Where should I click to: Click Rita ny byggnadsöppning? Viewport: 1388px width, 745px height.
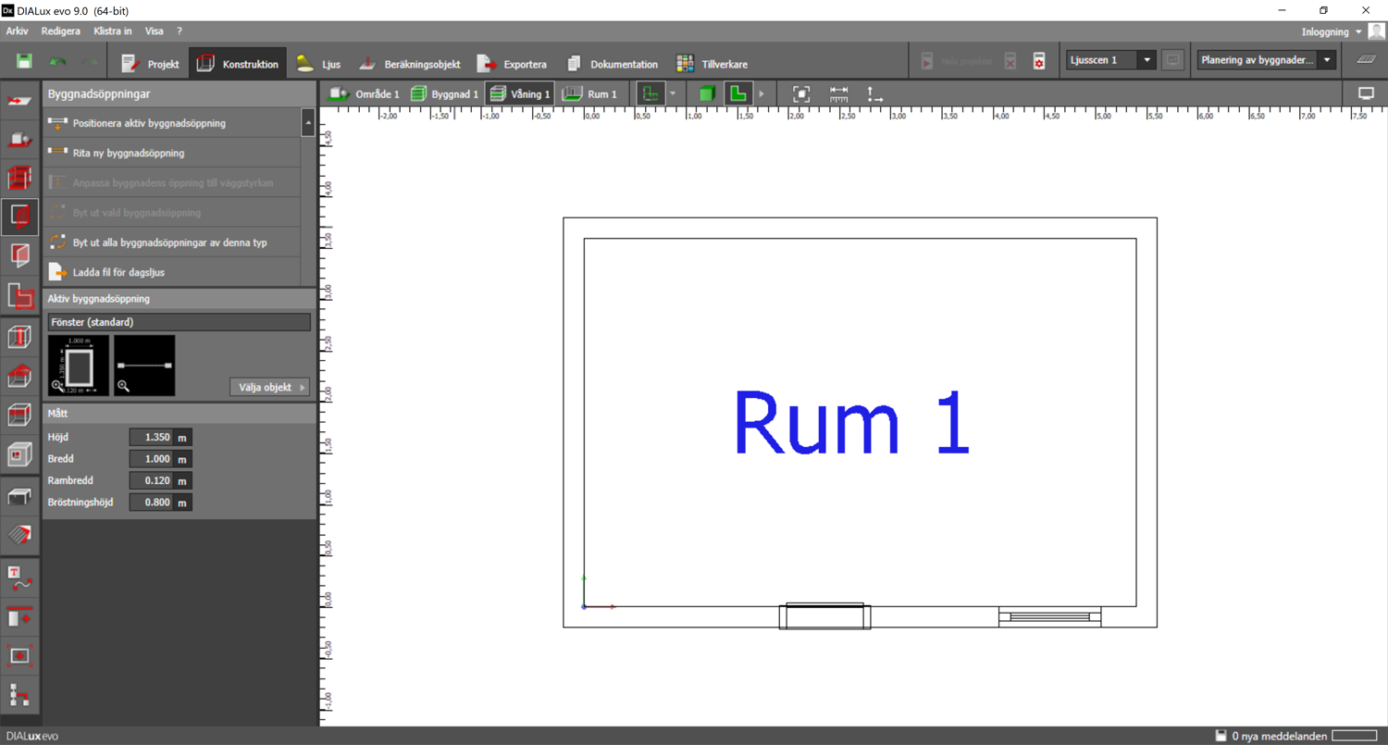click(129, 153)
